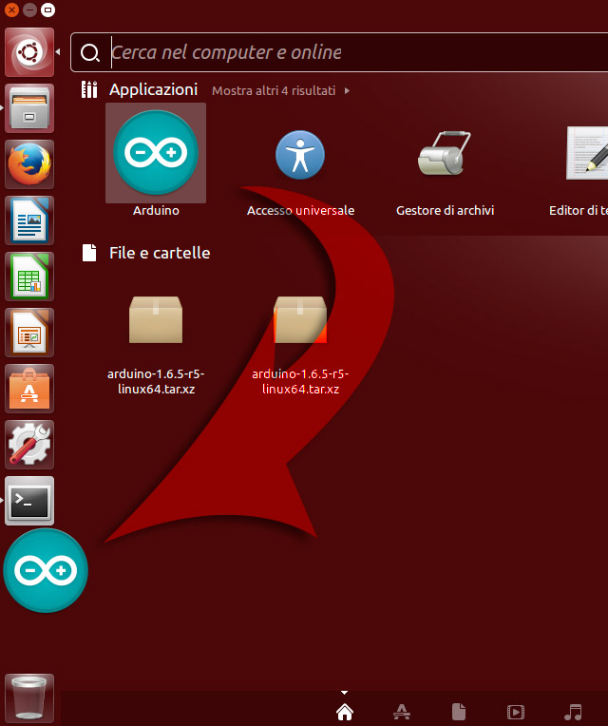Viewport: 608px width, 726px height.
Task: Expand Mostra altri 4 risultati
Action: pyautogui.click(x=280, y=91)
